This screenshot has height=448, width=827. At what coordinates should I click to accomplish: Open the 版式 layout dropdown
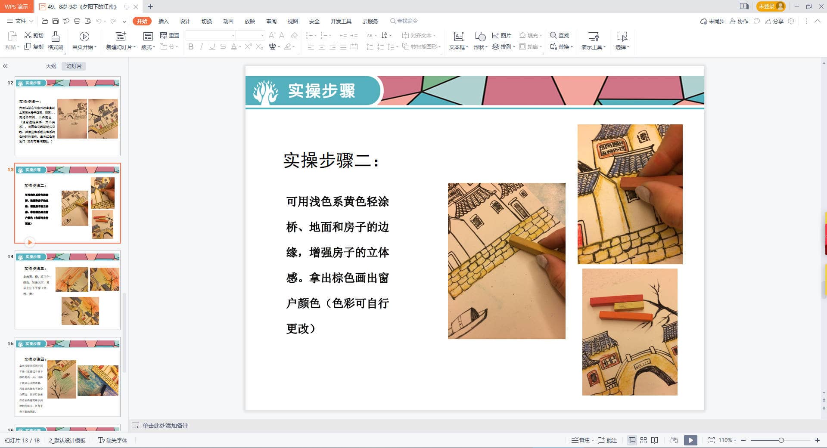pos(148,47)
